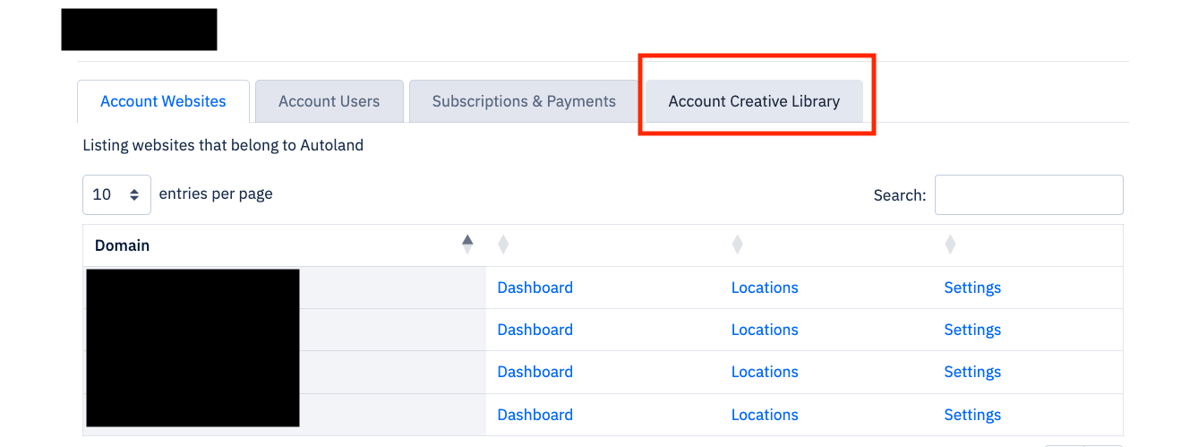Expand the entries per page dropdown
The image size is (1198, 447).
click(116, 194)
